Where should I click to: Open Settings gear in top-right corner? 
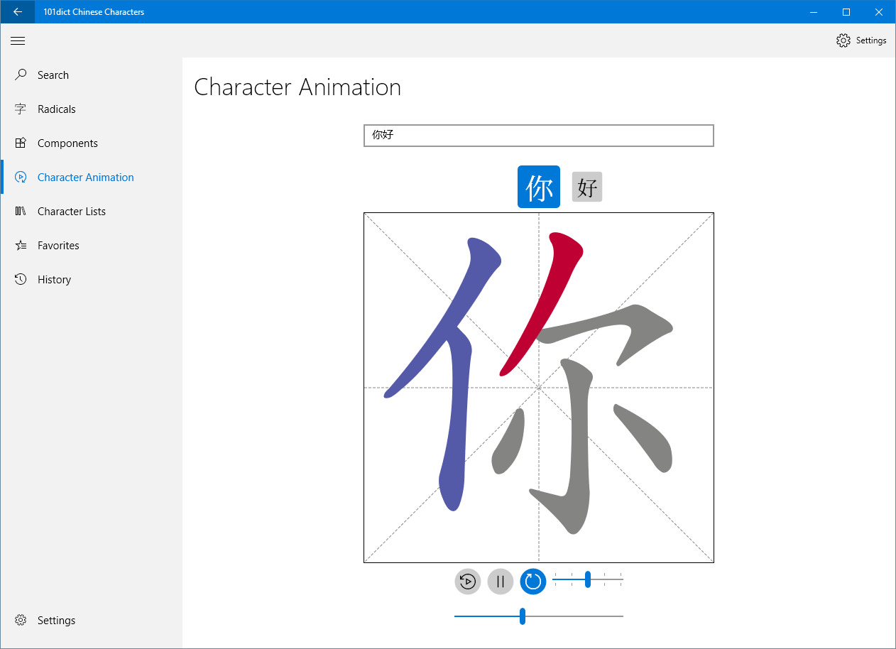tap(861, 40)
